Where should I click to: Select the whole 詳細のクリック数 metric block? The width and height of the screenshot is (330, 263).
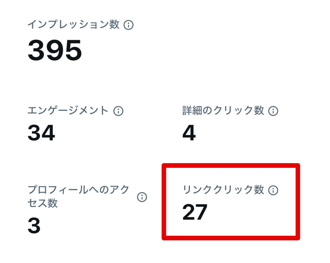(230, 124)
